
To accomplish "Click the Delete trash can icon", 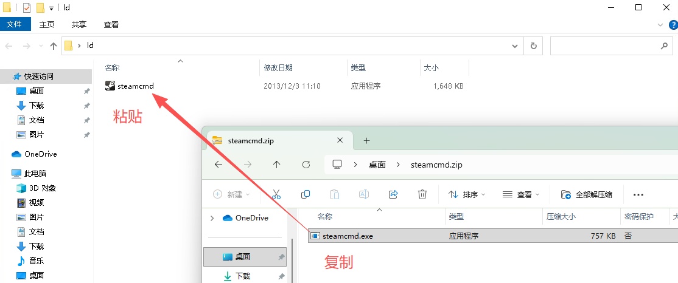I will (422, 194).
